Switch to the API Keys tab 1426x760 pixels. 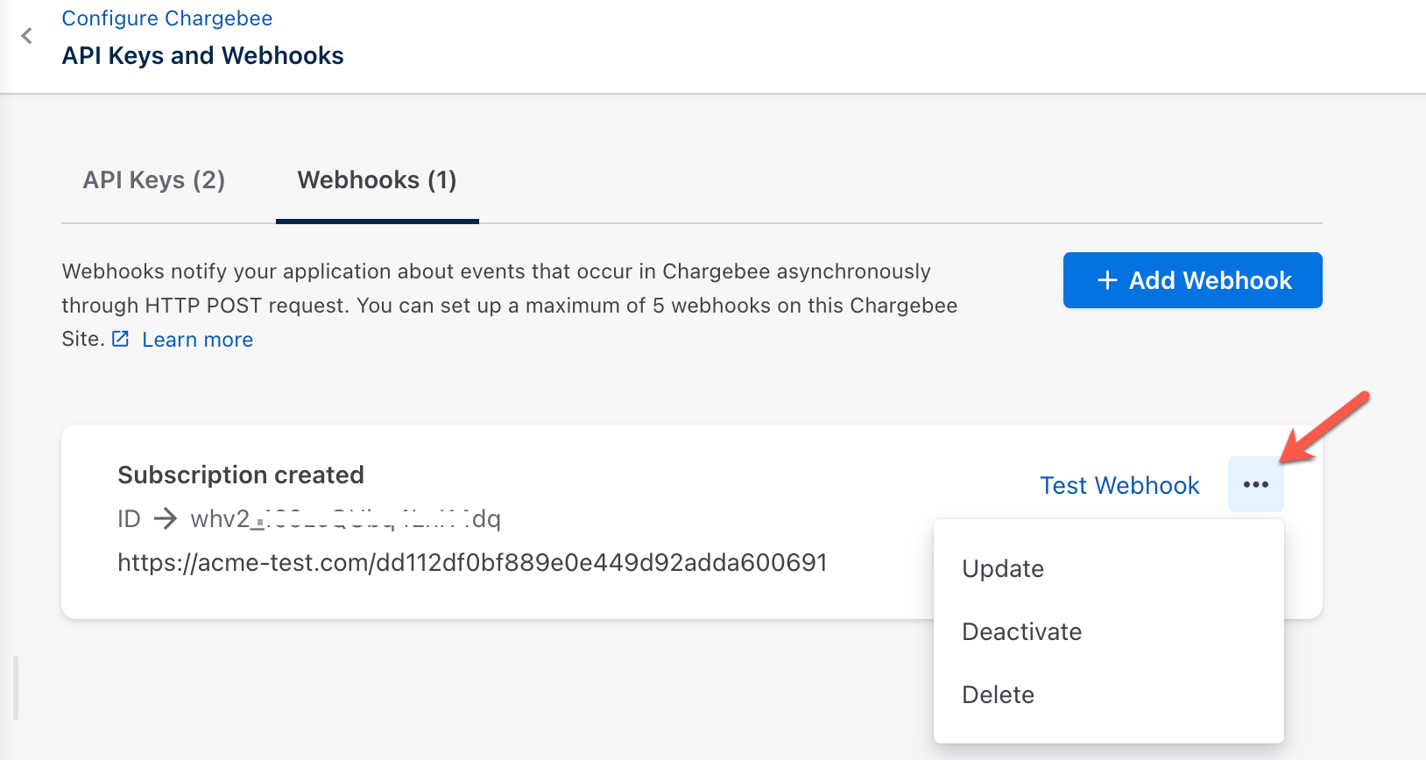(154, 180)
